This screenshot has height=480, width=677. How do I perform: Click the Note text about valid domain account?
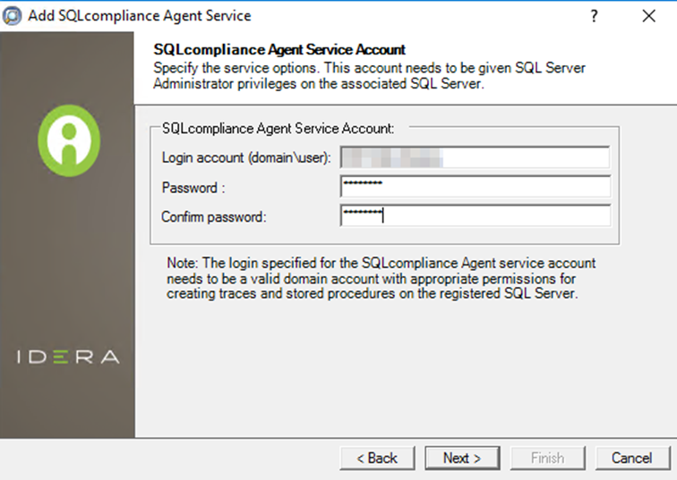[x=381, y=278]
